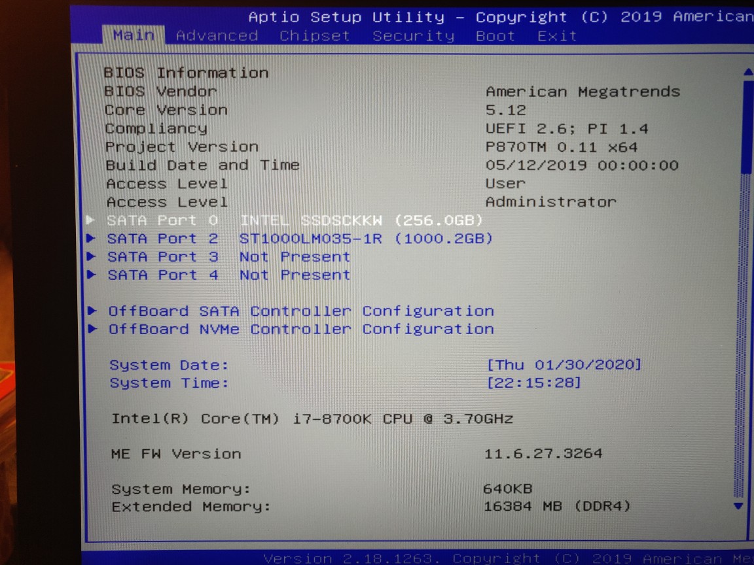
Task: Expand arrow beside OffBoard NVMe Controller Configuration
Action: pos(92,329)
